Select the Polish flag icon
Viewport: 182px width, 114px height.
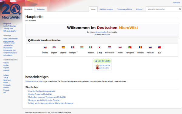[x=120, y=47]
